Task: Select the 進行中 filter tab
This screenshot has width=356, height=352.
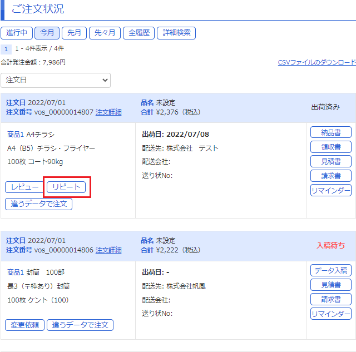Action: point(17,33)
